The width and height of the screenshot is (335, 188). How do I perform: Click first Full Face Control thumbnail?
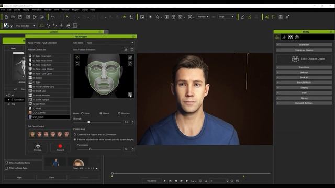pos(32,134)
